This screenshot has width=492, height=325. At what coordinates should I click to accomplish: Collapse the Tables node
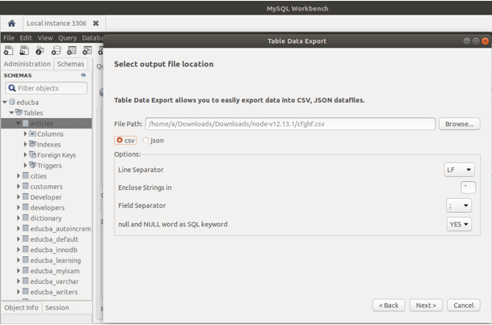(x=11, y=112)
